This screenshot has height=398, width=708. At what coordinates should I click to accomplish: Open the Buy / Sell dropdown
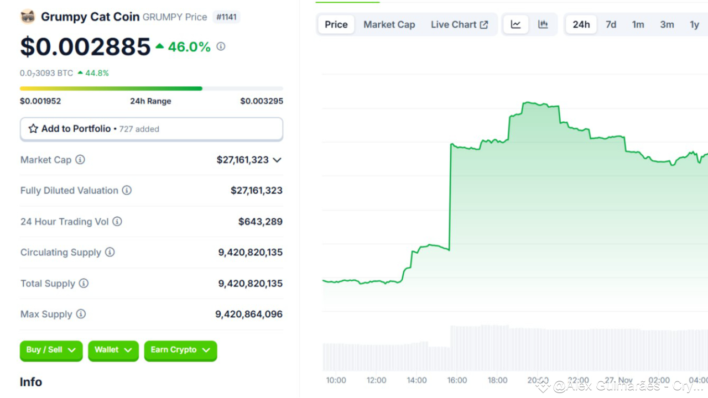pos(51,350)
